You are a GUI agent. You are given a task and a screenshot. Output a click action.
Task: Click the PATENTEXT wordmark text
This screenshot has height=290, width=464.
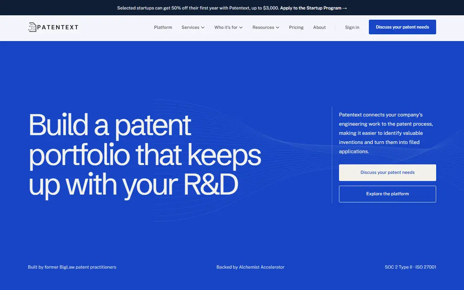click(58, 27)
